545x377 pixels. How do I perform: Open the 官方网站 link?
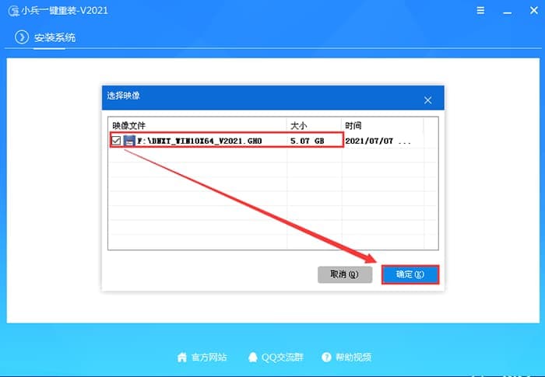pos(209,357)
